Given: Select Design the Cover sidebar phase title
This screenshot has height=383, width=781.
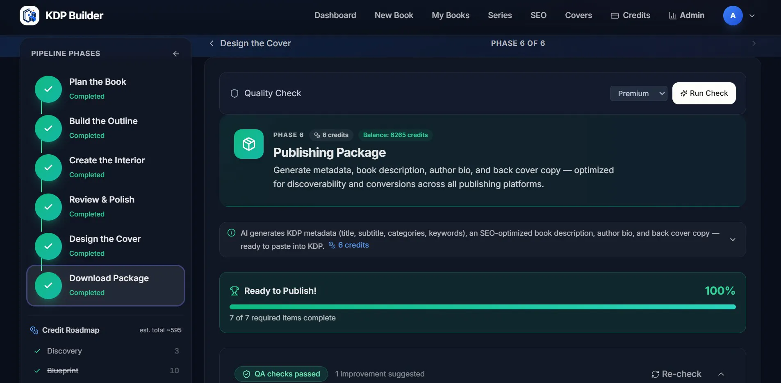Looking at the screenshot, I should click(x=105, y=239).
